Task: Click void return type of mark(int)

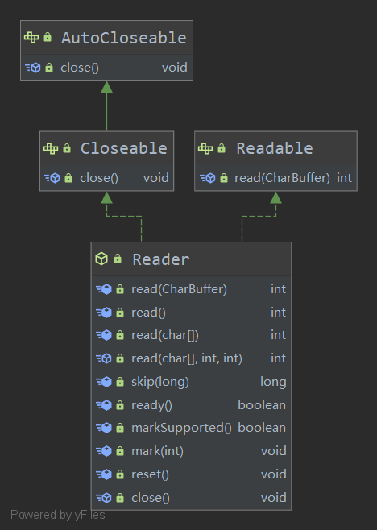Action: 274,451
